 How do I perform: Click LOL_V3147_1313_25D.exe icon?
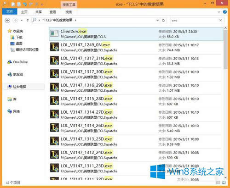click(x=54, y=141)
